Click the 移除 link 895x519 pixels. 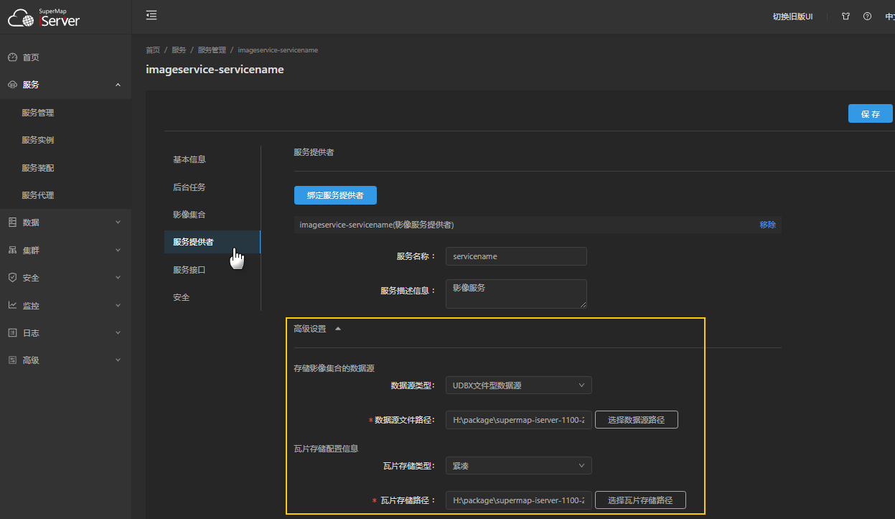767,225
